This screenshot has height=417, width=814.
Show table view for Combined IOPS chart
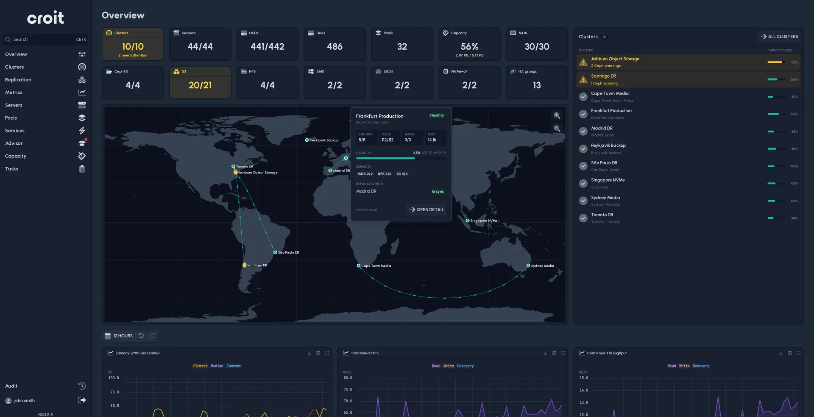pos(554,353)
